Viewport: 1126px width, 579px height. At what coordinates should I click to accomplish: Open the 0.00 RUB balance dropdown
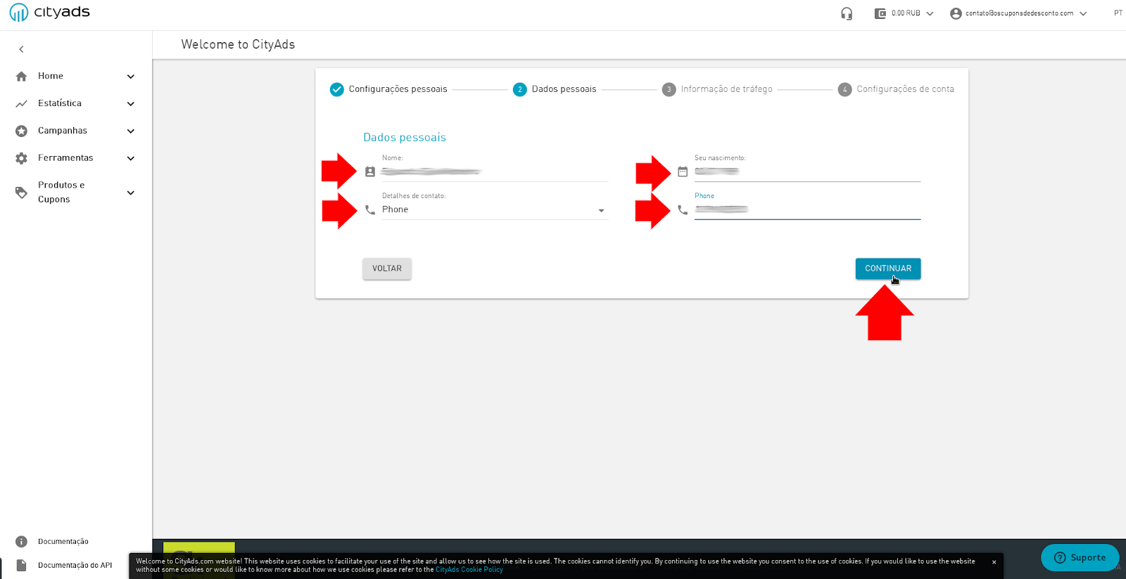click(x=930, y=13)
